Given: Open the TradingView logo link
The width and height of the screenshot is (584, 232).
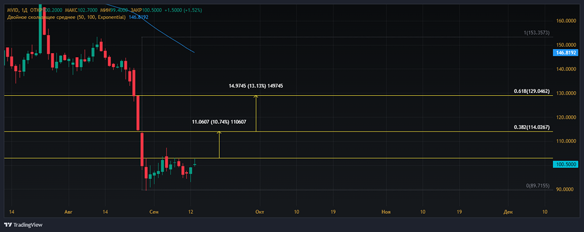Looking at the screenshot, I should [23, 225].
